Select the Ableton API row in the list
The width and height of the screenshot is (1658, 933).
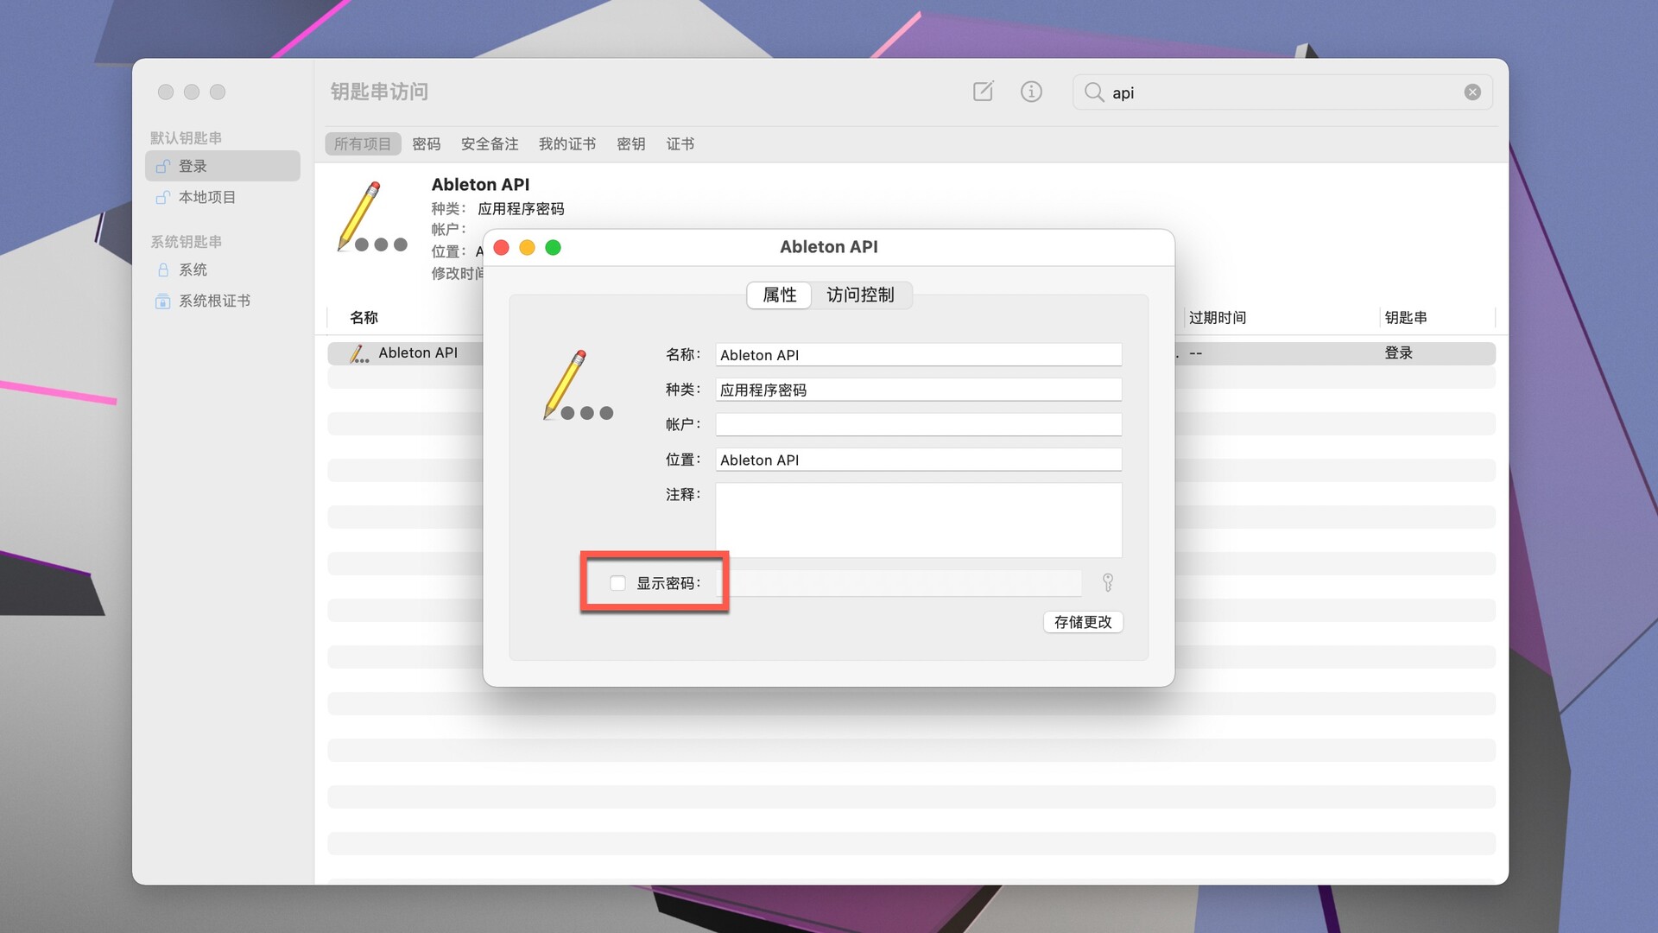pos(419,352)
